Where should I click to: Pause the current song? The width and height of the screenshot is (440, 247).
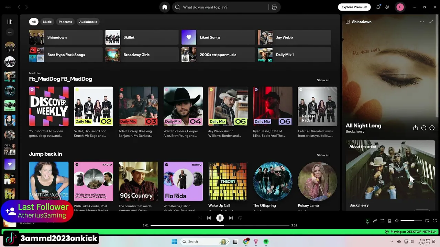pos(220,218)
